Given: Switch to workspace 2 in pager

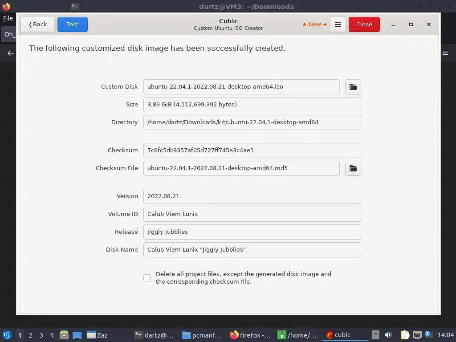Looking at the screenshot, I should point(31,335).
